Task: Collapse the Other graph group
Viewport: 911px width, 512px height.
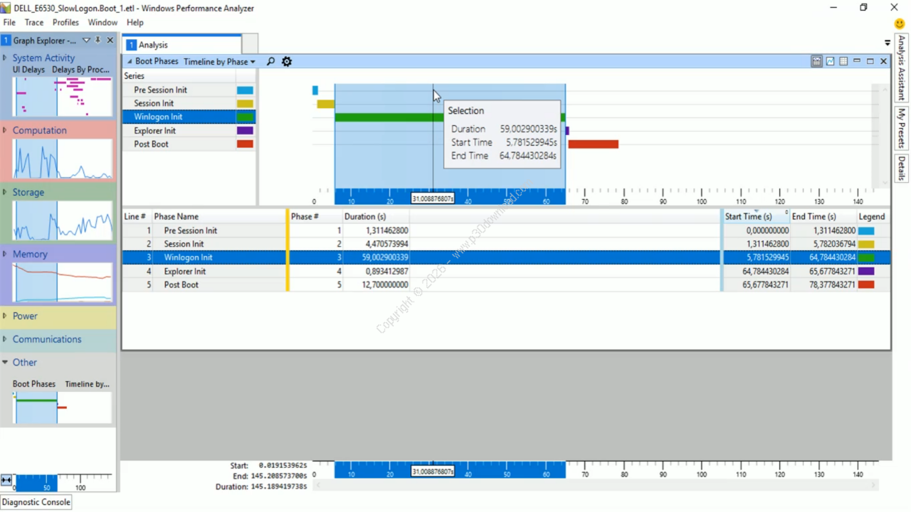Action: [5, 363]
